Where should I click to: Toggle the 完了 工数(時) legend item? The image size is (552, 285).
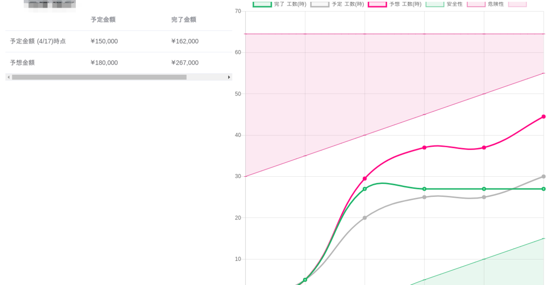(x=280, y=4)
